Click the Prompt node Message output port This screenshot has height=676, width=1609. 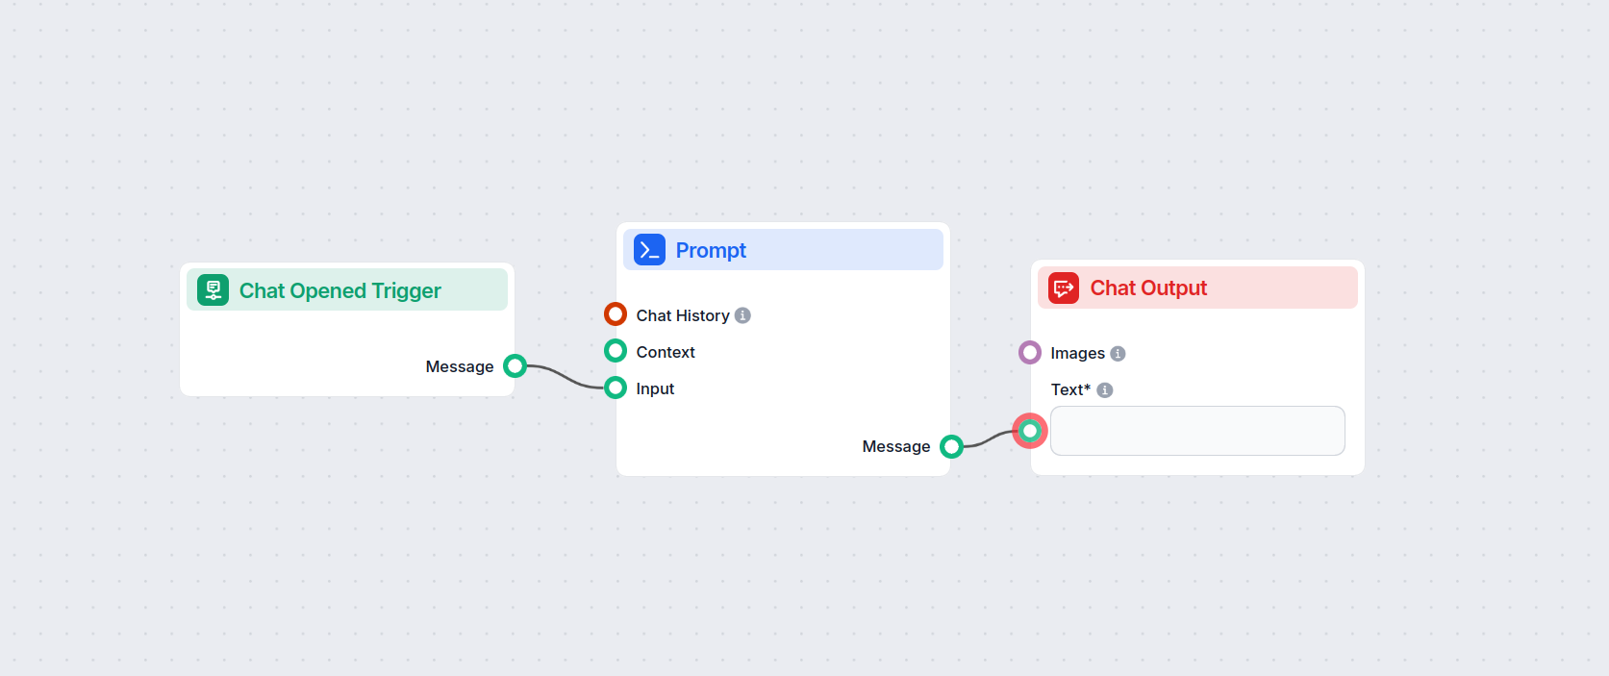coord(951,446)
